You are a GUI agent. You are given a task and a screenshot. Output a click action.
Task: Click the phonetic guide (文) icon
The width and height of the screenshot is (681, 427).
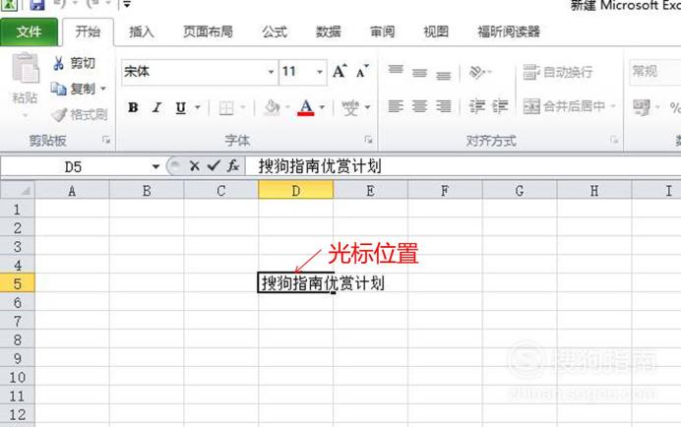[350, 107]
